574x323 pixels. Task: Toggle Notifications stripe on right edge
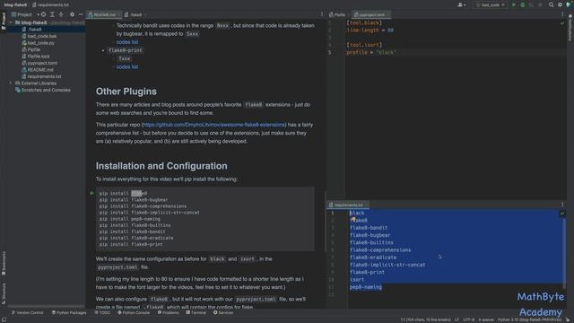click(570, 28)
